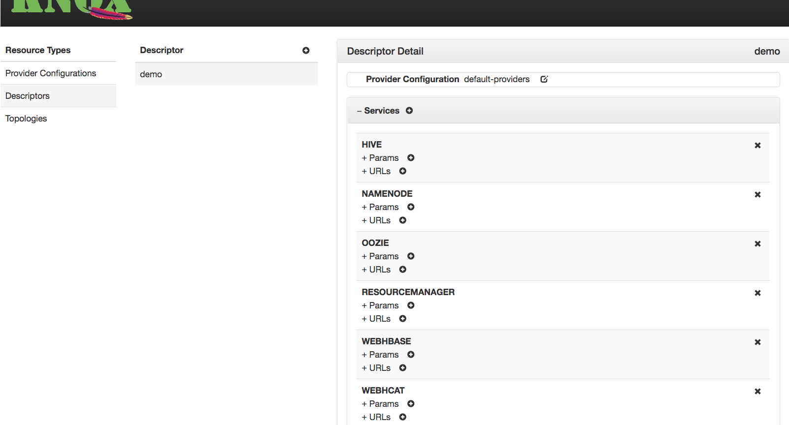
Task: Add a param to NAMENODE service
Action: tap(411, 207)
